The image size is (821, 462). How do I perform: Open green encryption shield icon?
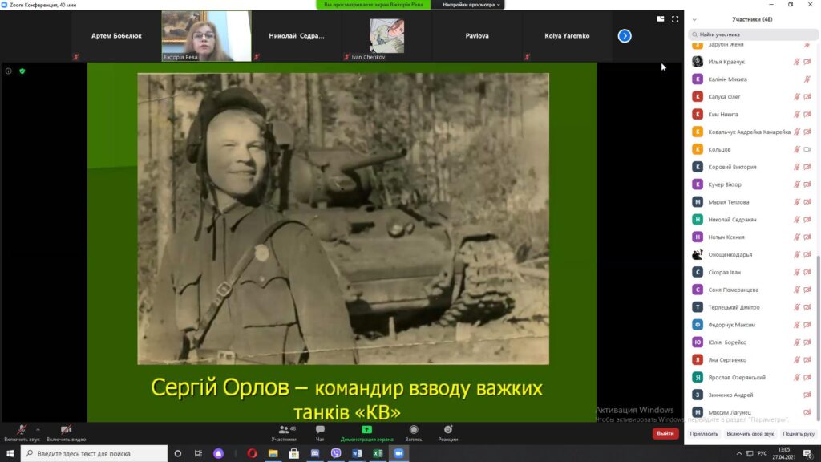pos(22,71)
